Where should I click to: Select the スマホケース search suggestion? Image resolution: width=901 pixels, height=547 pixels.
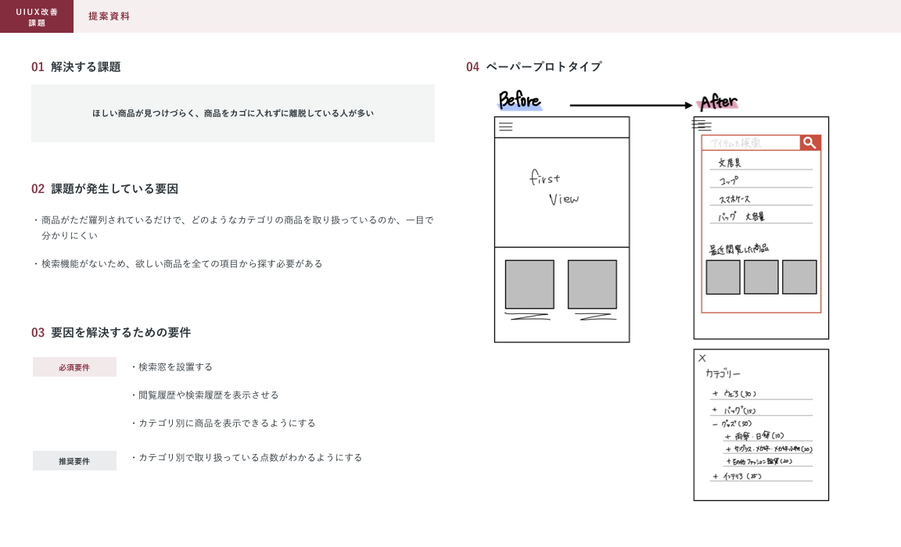pyautogui.click(x=734, y=199)
